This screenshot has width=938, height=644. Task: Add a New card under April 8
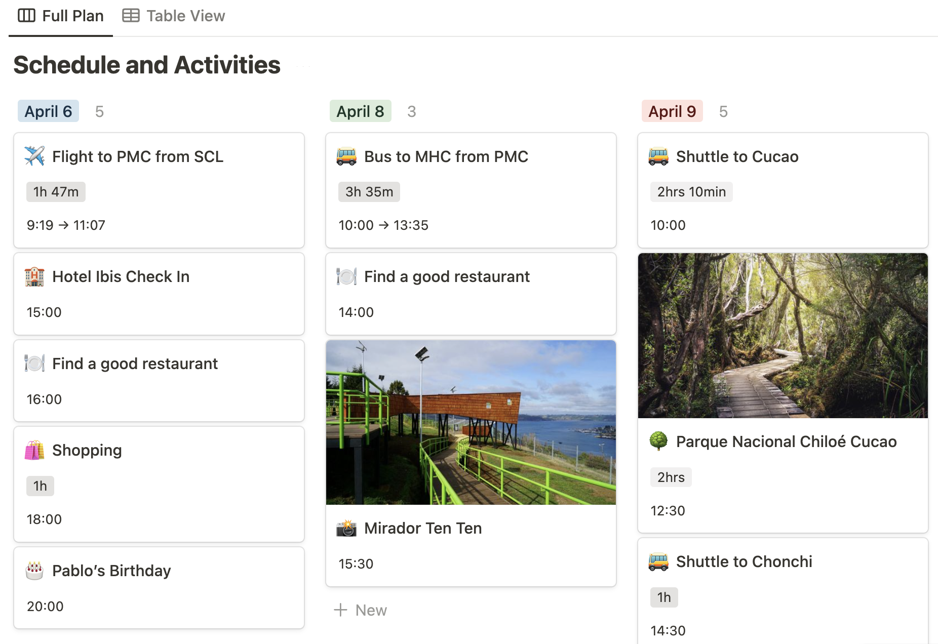[361, 610]
